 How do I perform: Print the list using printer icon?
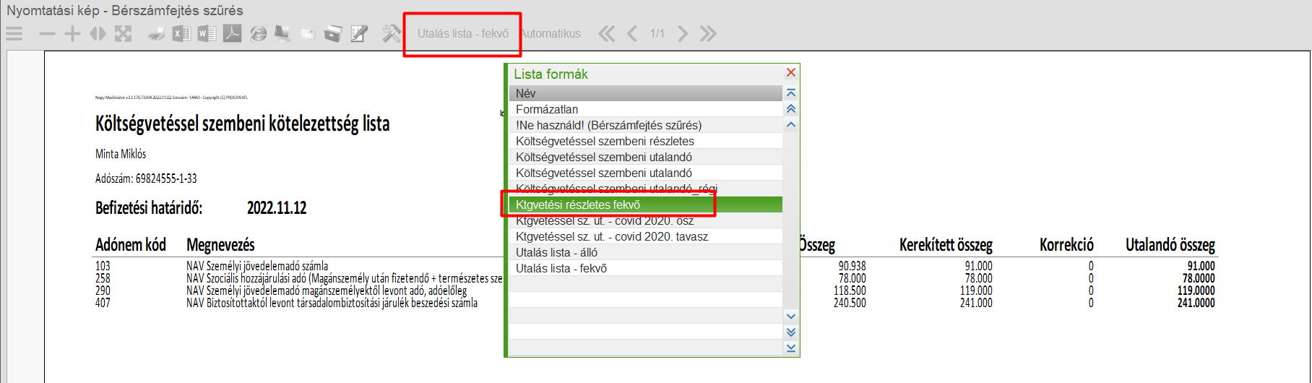tap(156, 34)
